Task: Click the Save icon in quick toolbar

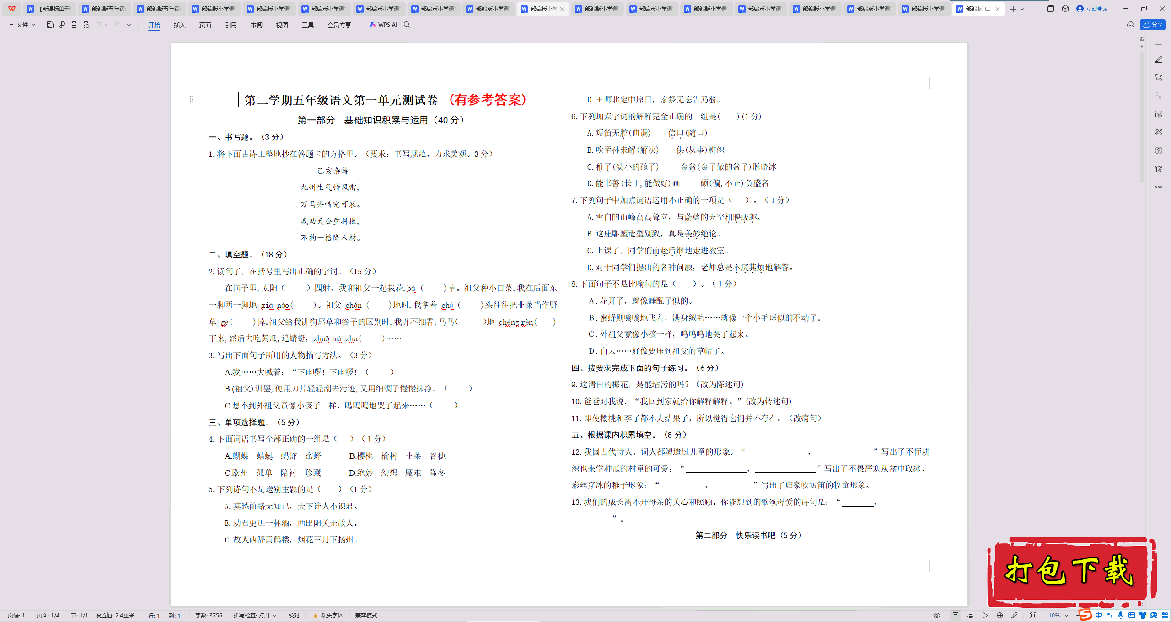Action: tap(50, 25)
